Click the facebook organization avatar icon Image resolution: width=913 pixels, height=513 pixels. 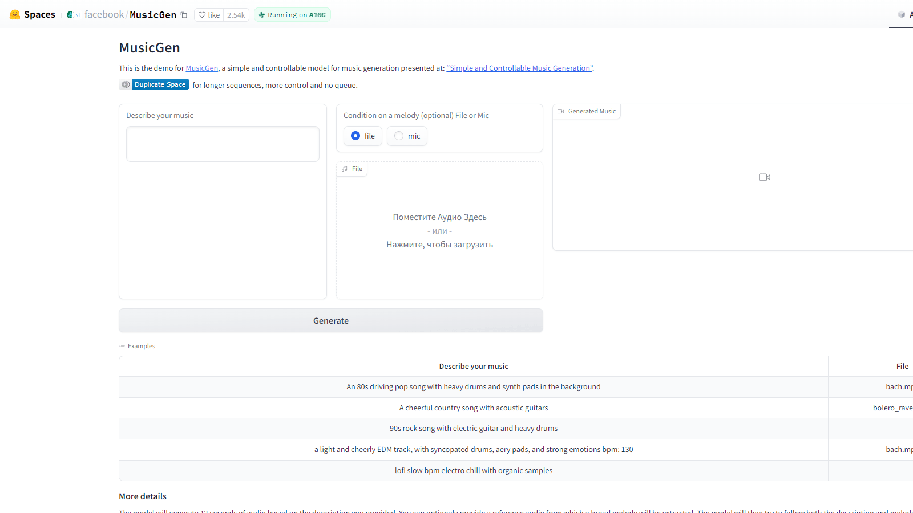click(70, 15)
